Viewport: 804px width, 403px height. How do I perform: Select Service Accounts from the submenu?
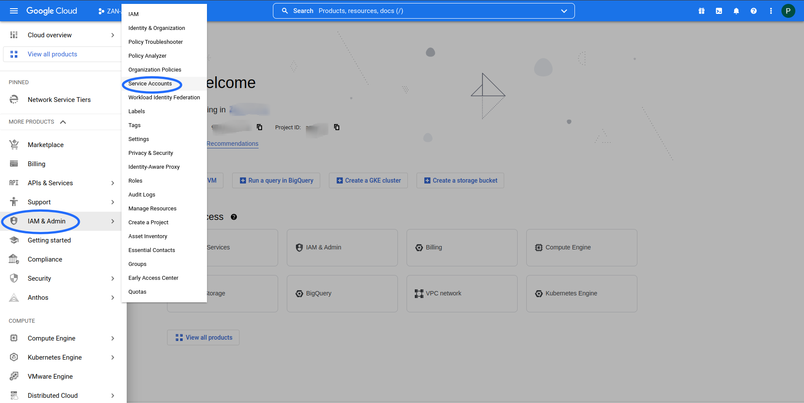pos(164,84)
